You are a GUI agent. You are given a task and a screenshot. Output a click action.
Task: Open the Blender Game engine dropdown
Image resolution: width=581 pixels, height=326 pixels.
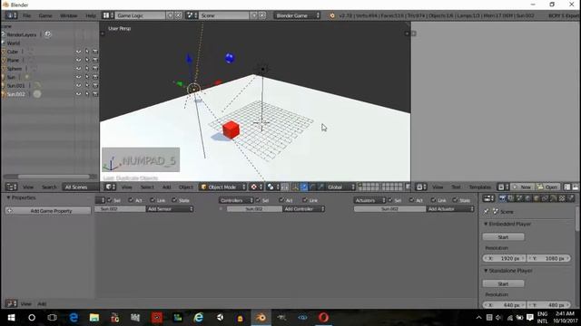(x=297, y=15)
